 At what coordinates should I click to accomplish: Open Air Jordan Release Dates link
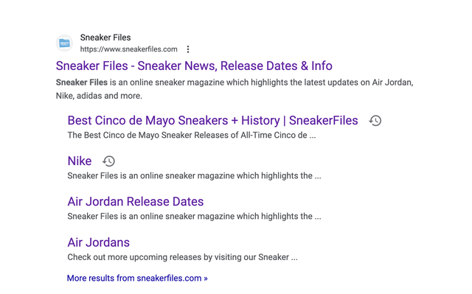pos(136,202)
